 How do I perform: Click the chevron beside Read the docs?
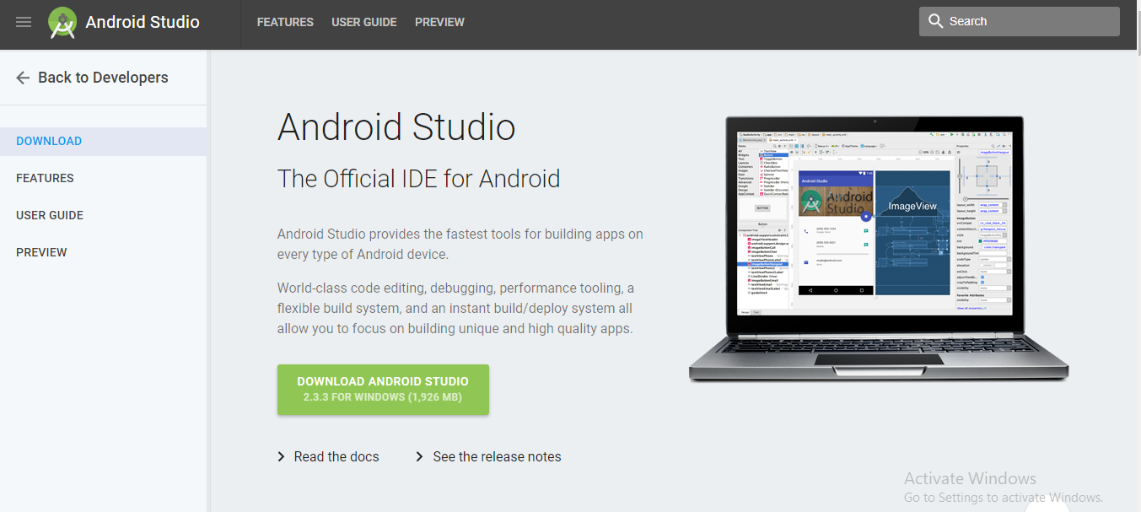[281, 456]
